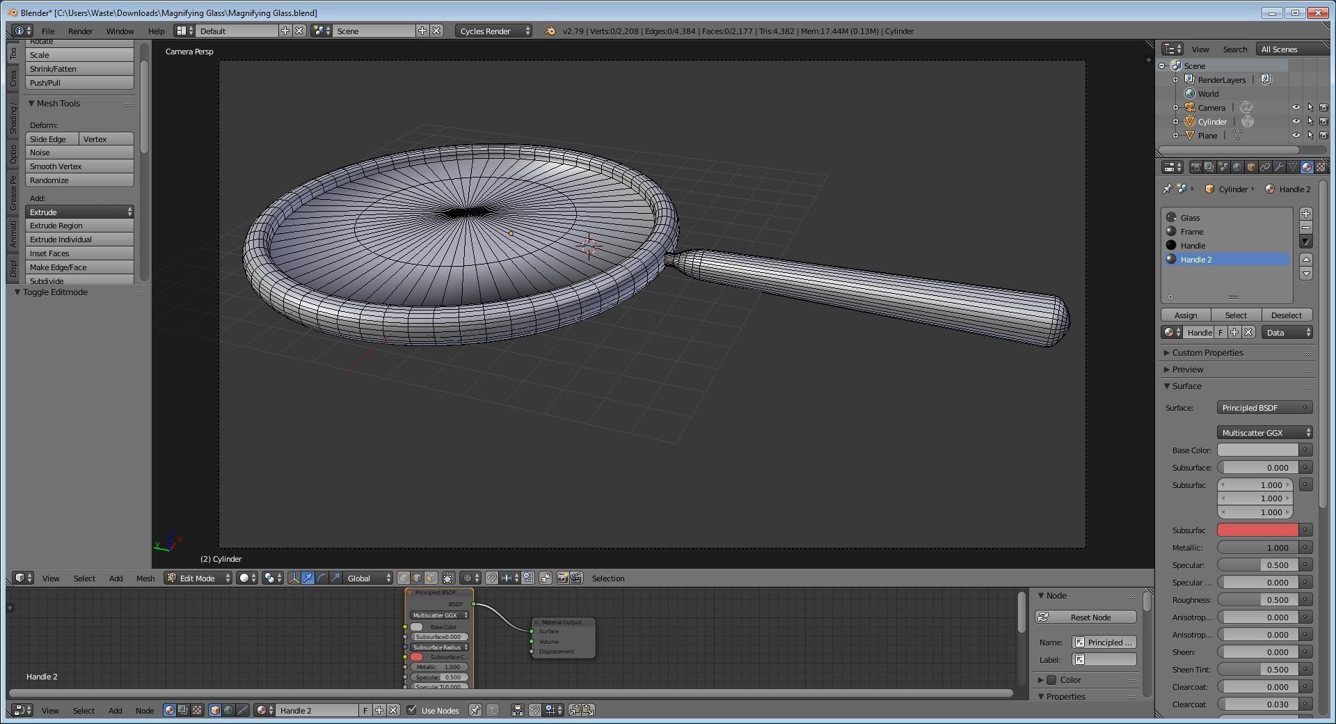1336x724 pixels.
Task: Expand the Cylinder tree item in outliner
Action: tap(1176, 122)
